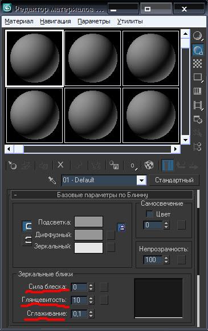Image resolution: width=208 pixels, height=331 pixels.
Task: Adjust the Непрозрачность spinner arrows
Action: pos(166,260)
